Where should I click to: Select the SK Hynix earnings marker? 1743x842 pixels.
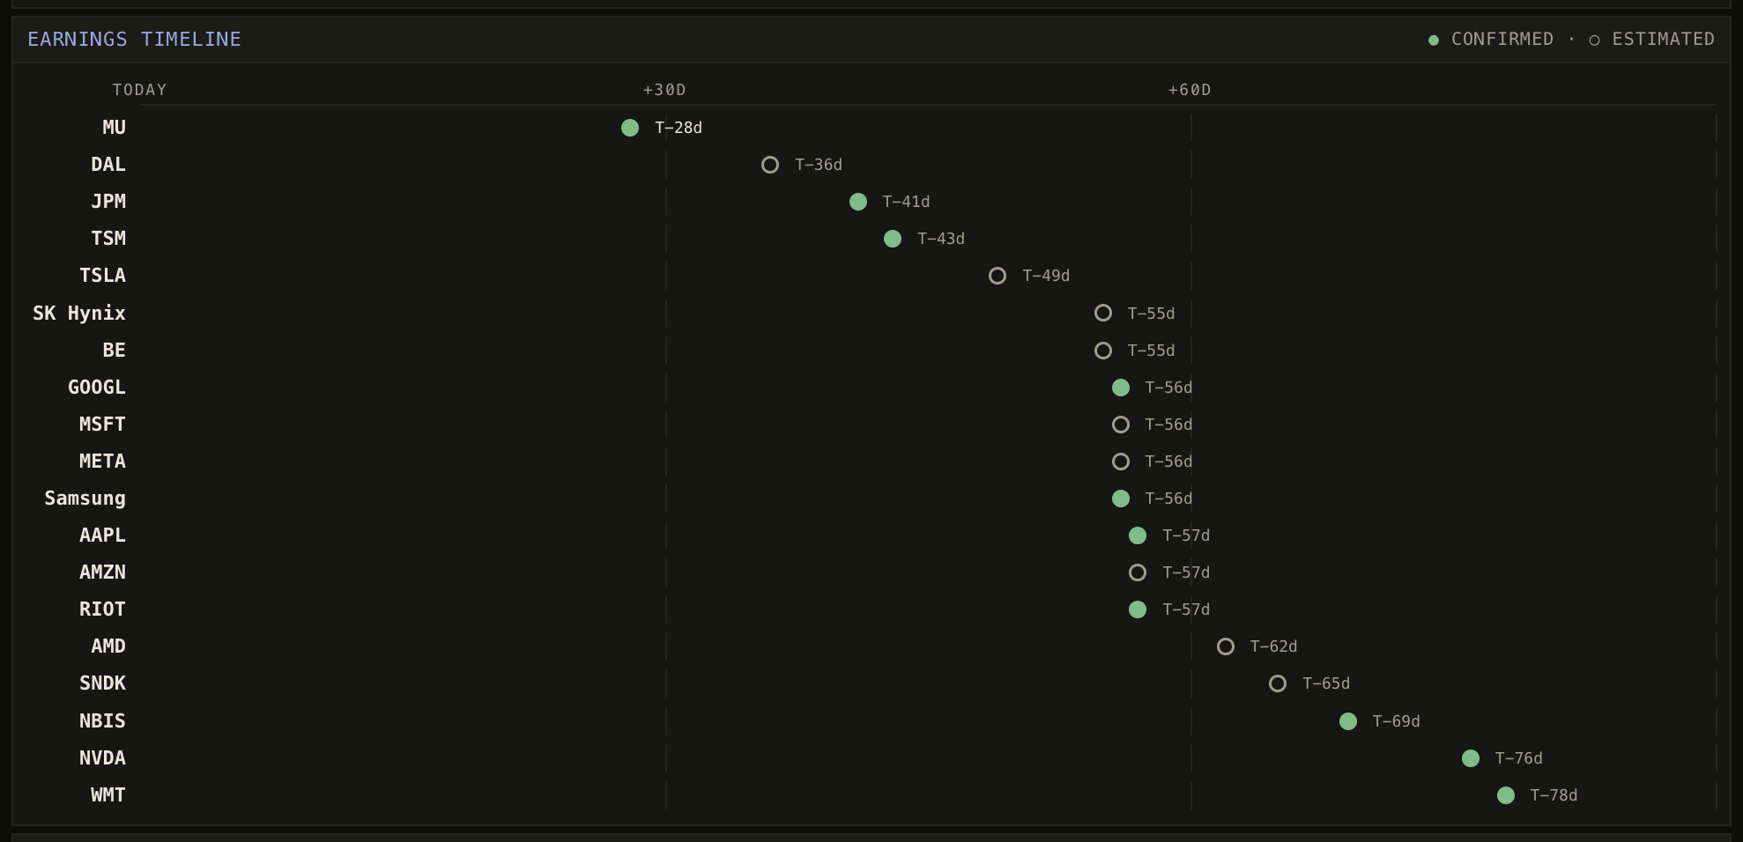(x=1103, y=313)
